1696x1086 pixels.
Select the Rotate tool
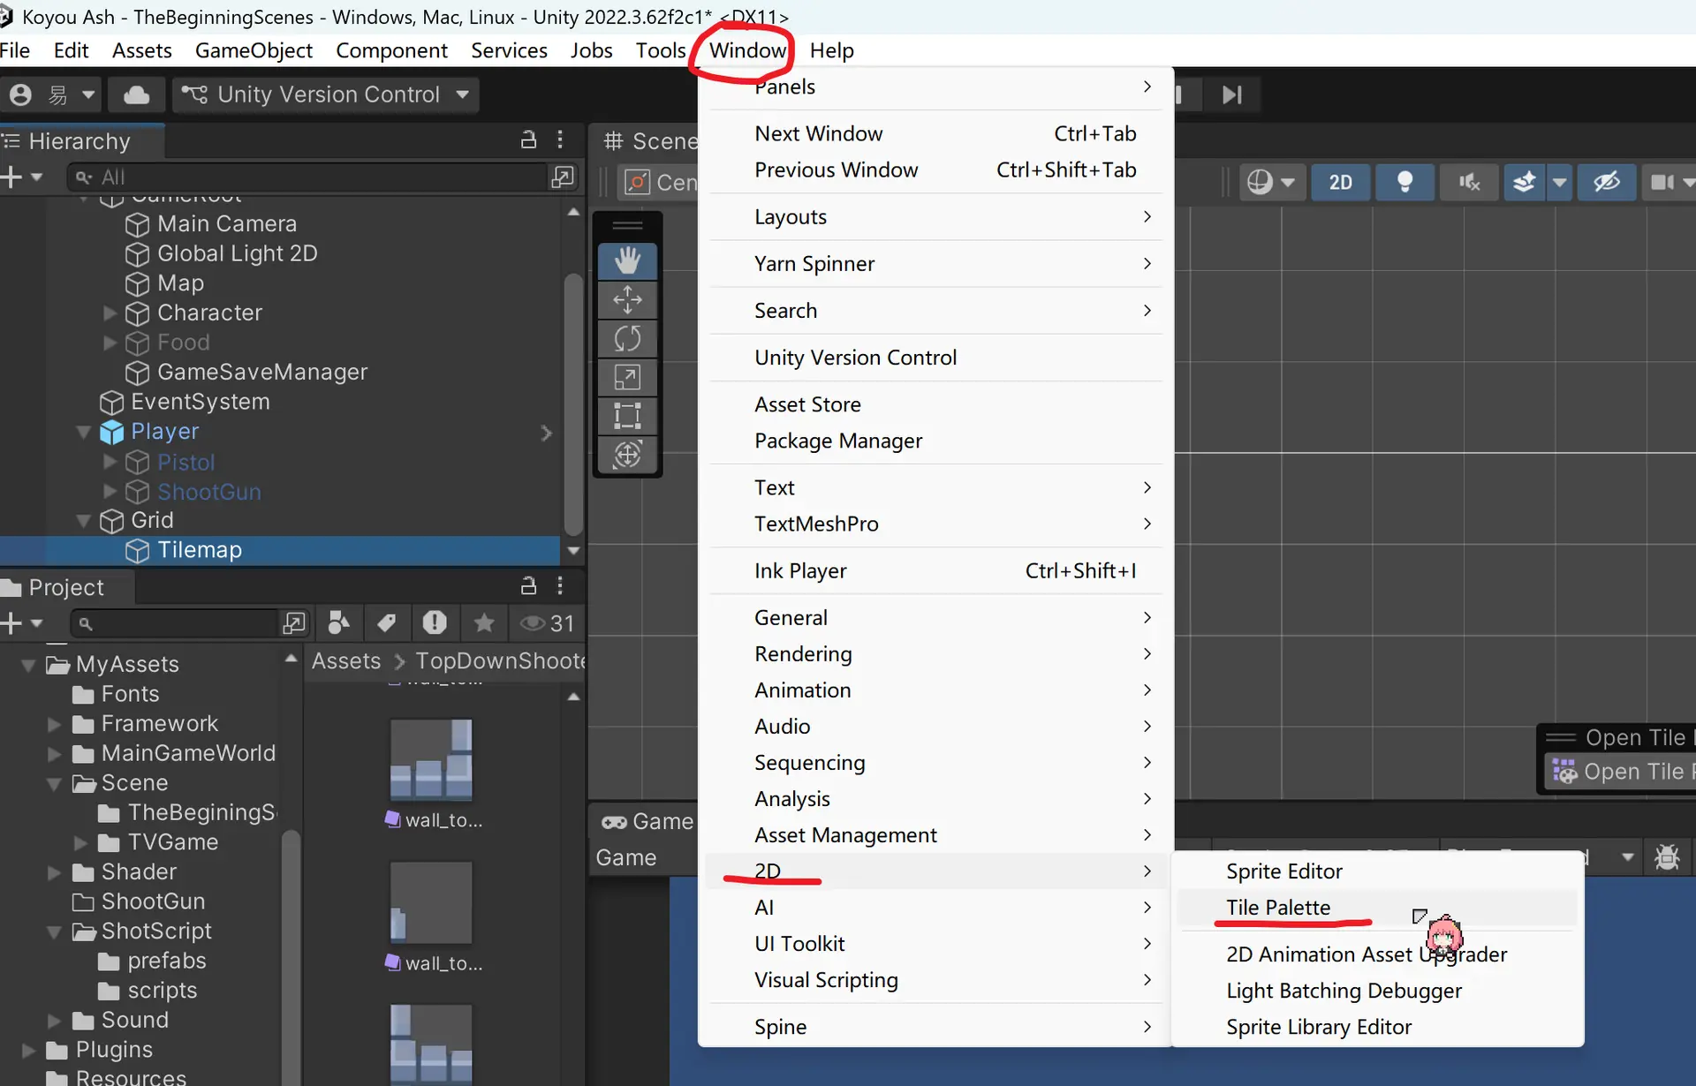click(627, 338)
